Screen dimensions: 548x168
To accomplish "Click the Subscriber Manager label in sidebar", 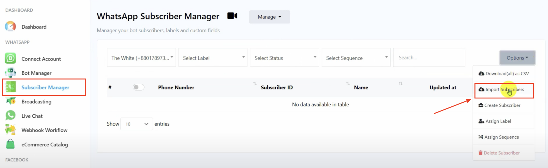I will pyautogui.click(x=45, y=87).
